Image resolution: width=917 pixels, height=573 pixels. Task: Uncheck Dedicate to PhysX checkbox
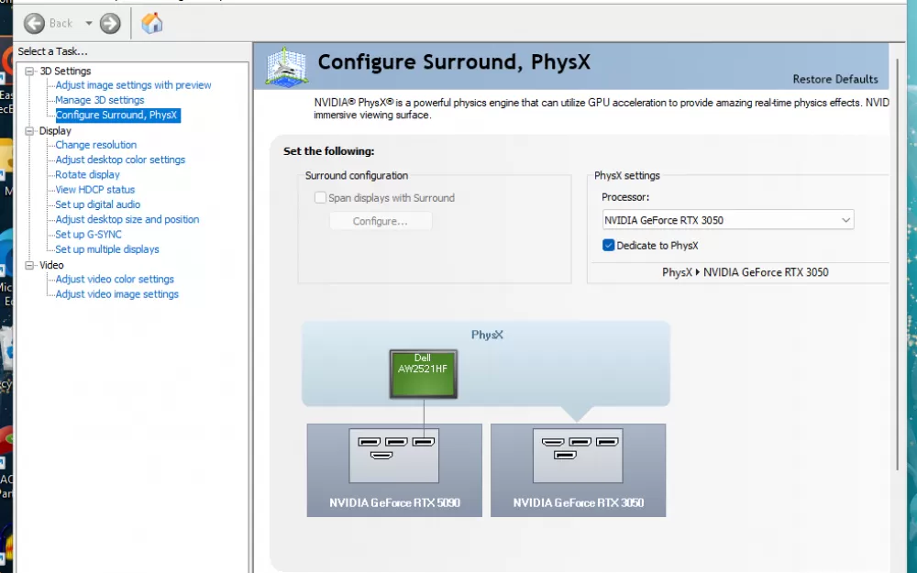(x=608, y=246)
